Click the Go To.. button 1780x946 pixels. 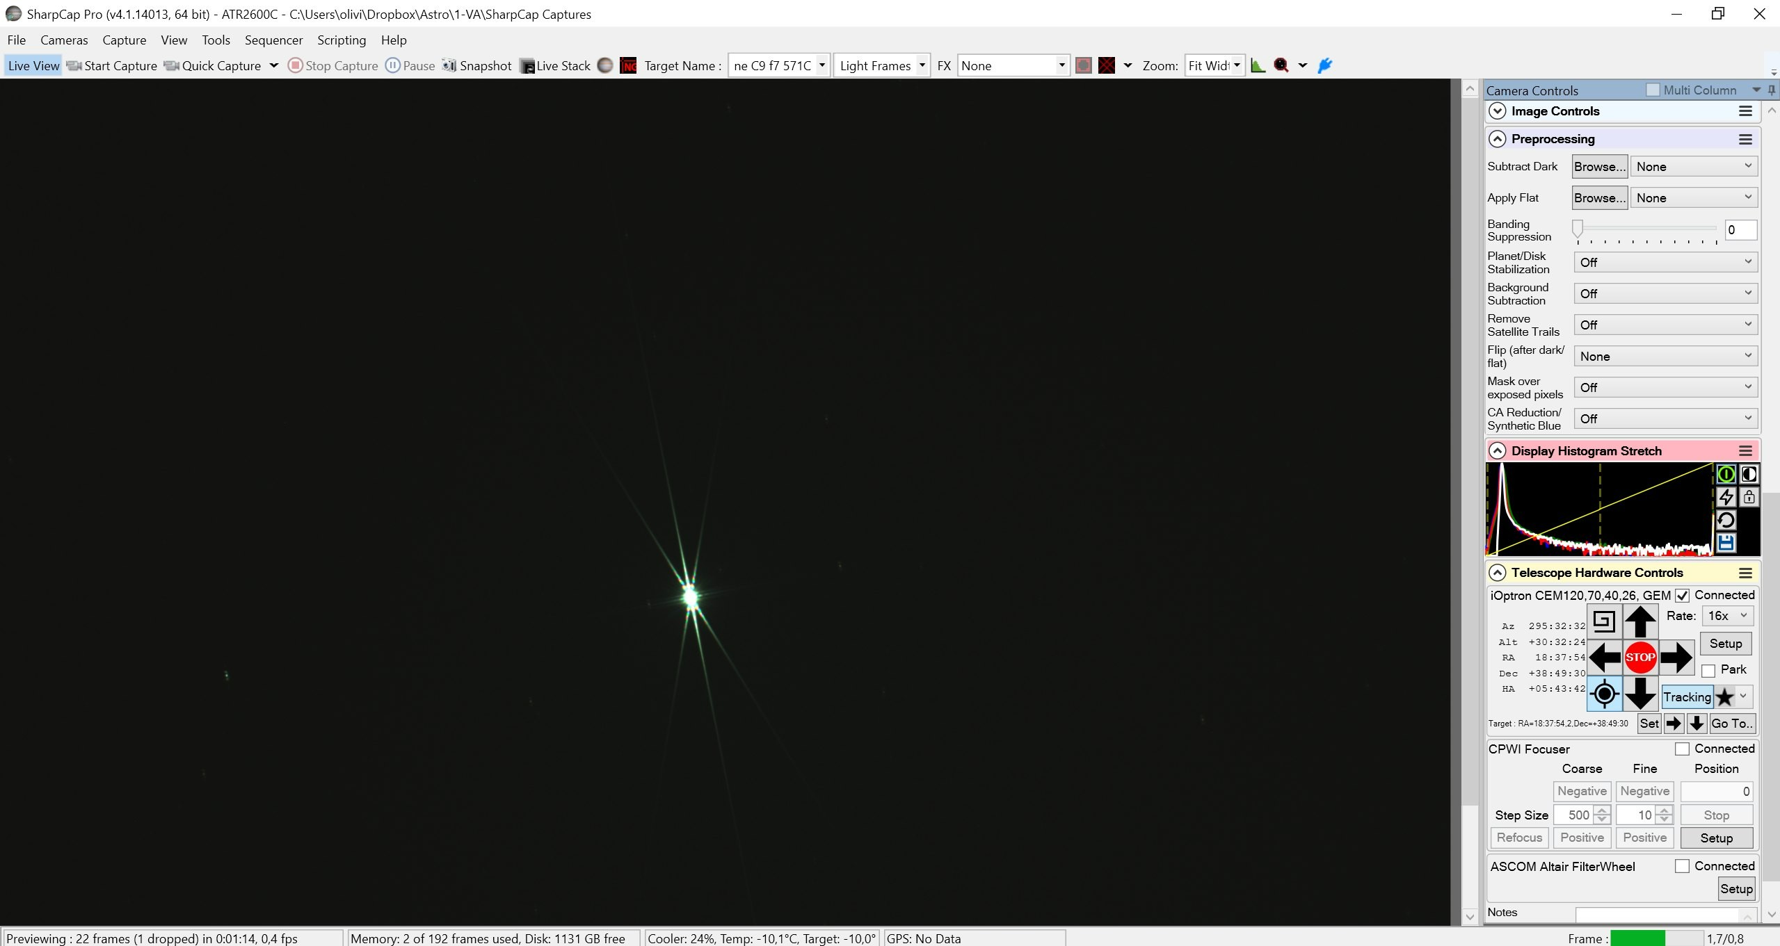coord(1732,723)
